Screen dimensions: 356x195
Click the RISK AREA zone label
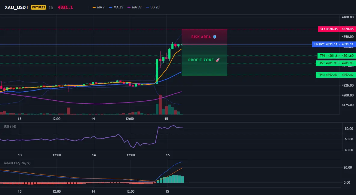tap(201, 37)
